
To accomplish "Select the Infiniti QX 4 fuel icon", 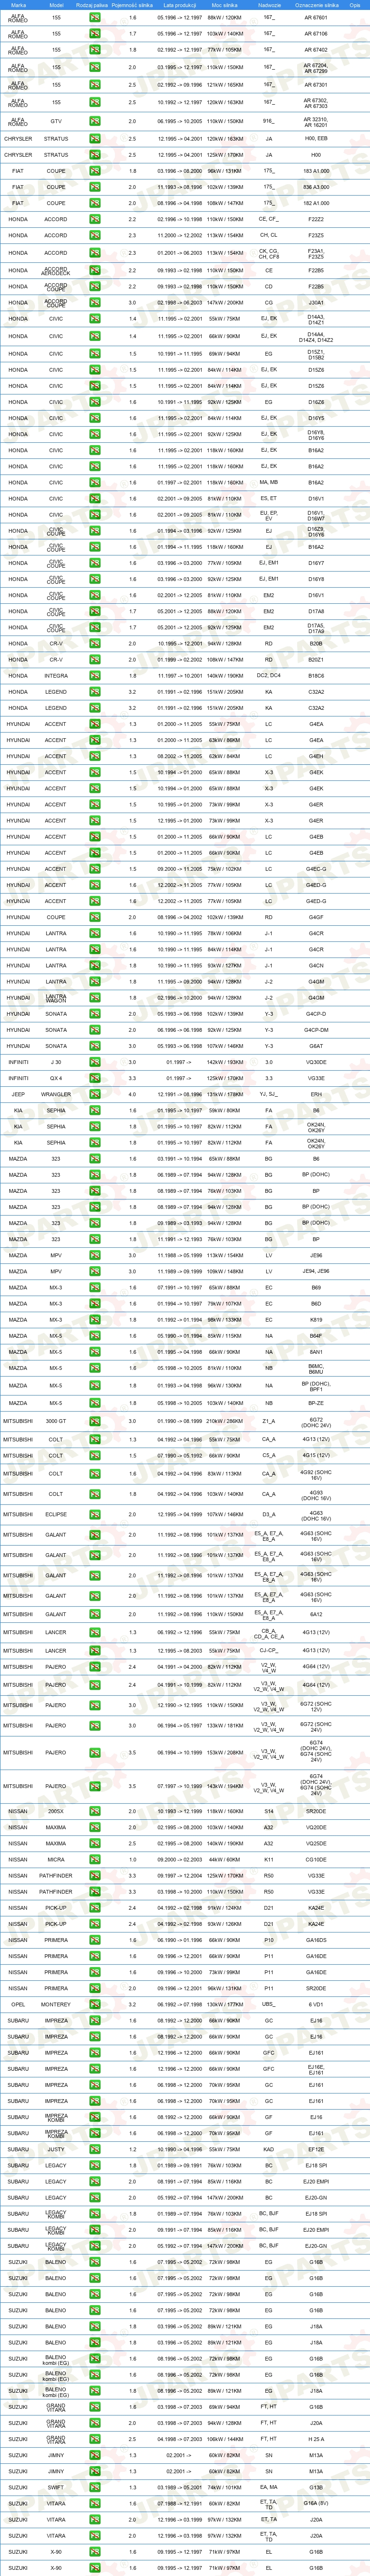I will point(95,1078).
